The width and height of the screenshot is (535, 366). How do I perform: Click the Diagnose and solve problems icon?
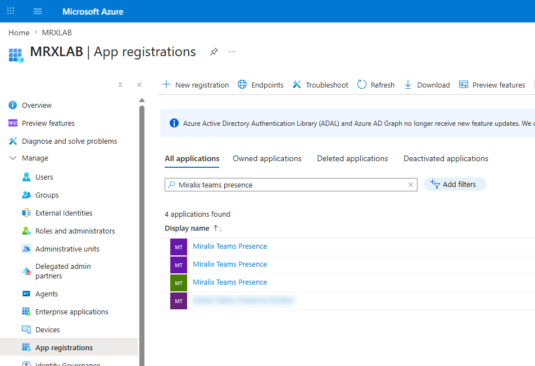point(12,141)
